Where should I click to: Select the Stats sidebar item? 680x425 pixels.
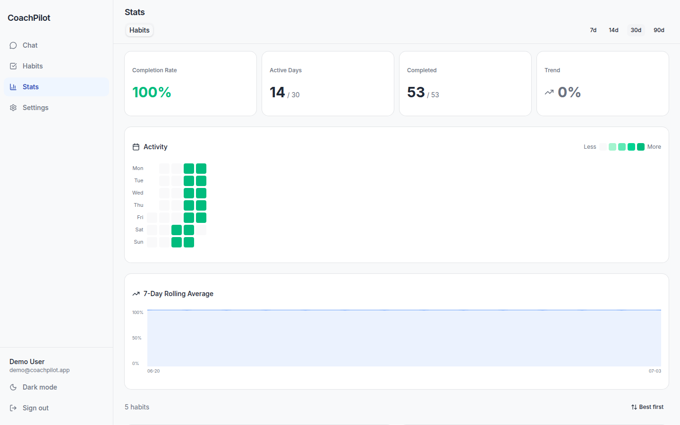pos(56,87)
